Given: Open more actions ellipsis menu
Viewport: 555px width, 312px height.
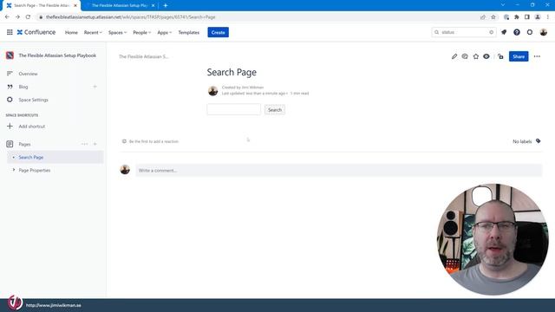Looking at the screenshot, I should [x=537, y=56].
